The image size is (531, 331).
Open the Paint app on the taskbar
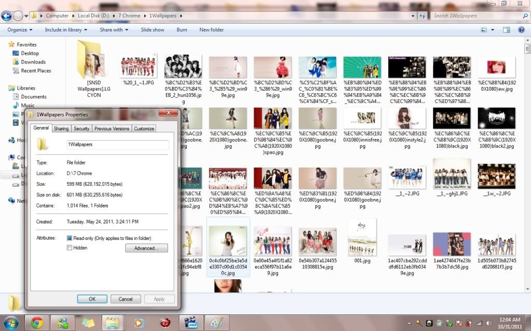pyautogui.click(x=215, y=323)
